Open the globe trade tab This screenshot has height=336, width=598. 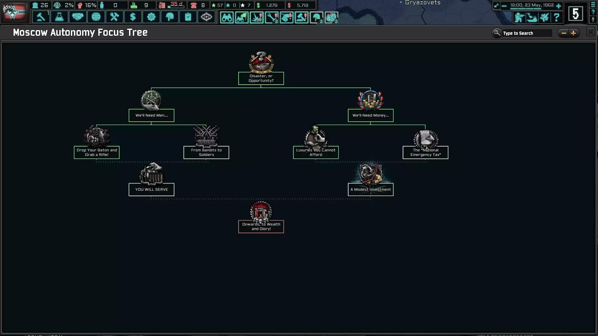96,17
